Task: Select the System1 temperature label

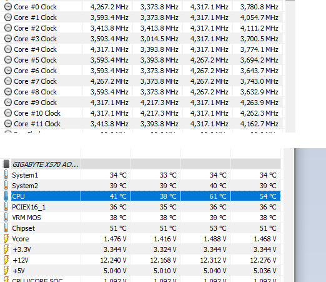Action: (25, 175)
